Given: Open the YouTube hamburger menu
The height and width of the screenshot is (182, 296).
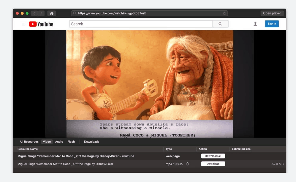Looking at the screenshot, I should (x=23, y=24).
